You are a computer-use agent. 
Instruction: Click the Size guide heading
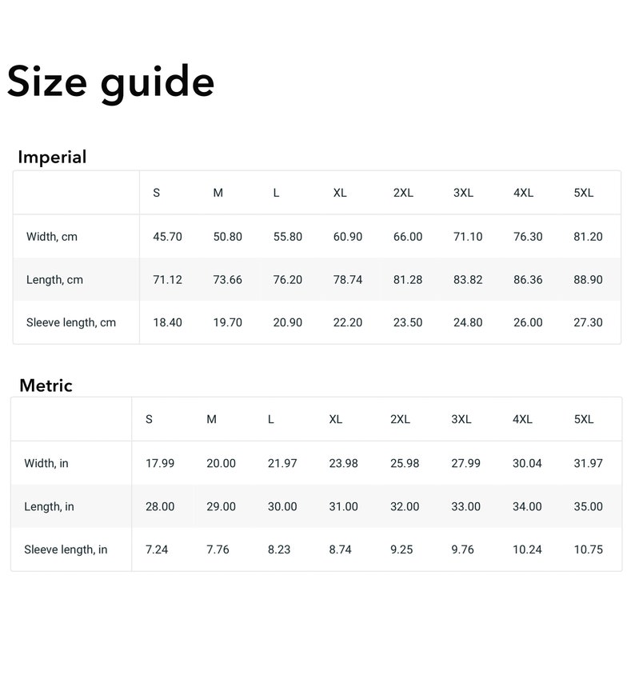(x=110, y=82)
